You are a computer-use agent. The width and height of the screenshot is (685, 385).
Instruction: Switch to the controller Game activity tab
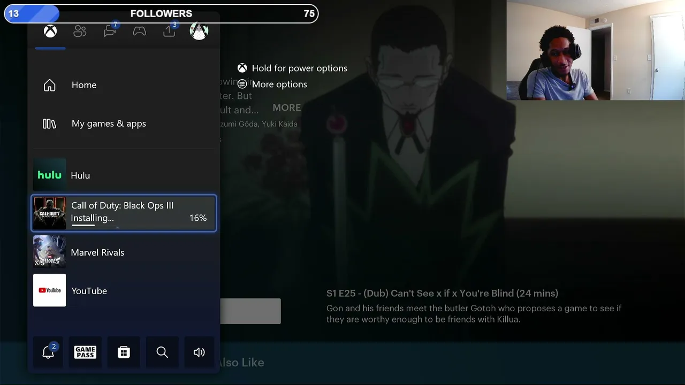click(140, 32)
